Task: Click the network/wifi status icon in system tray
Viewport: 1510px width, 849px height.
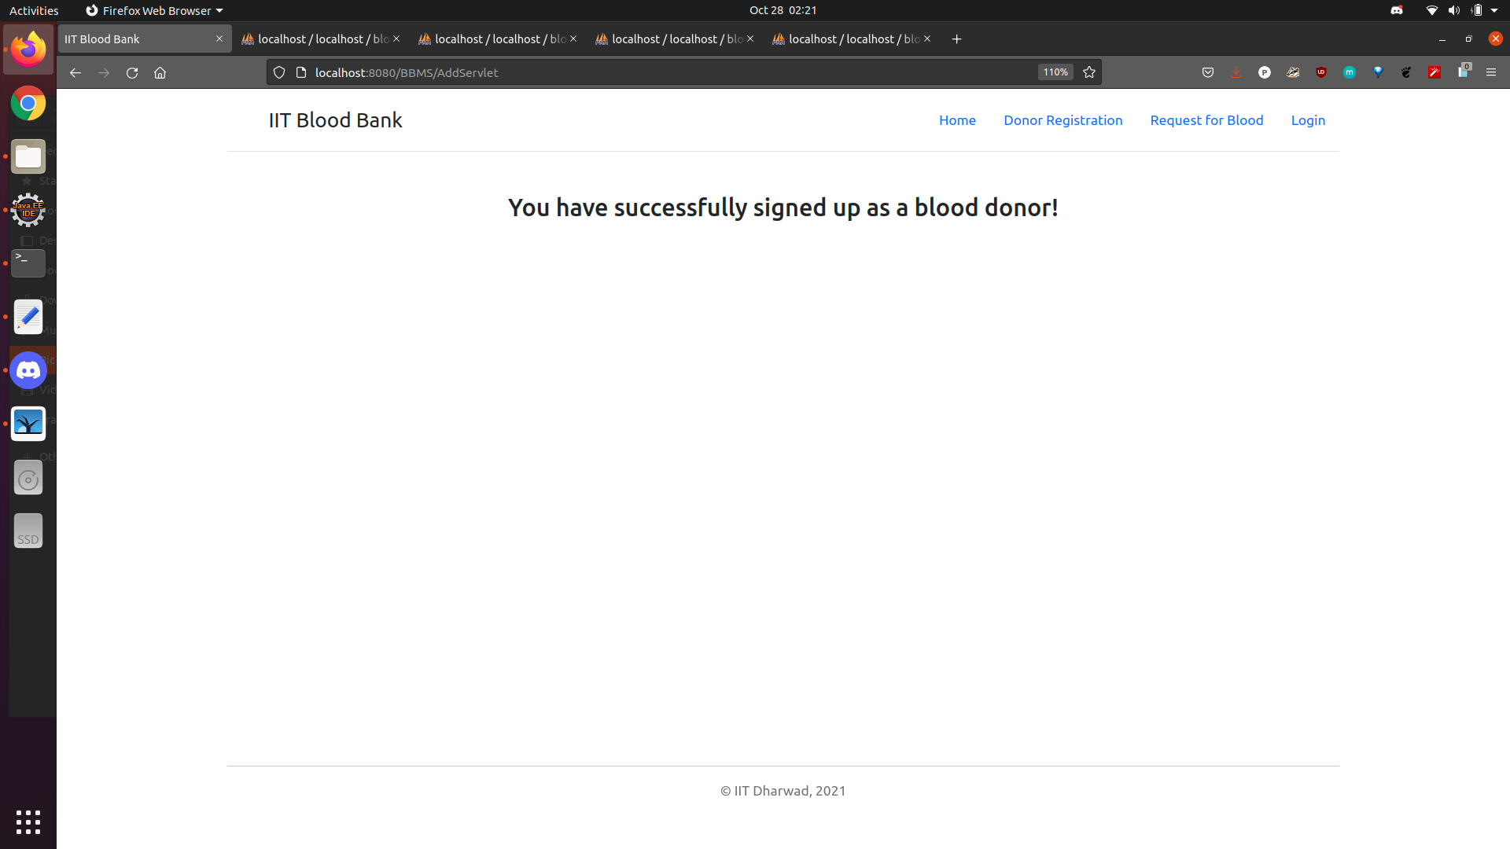Action: (1431, 10)
